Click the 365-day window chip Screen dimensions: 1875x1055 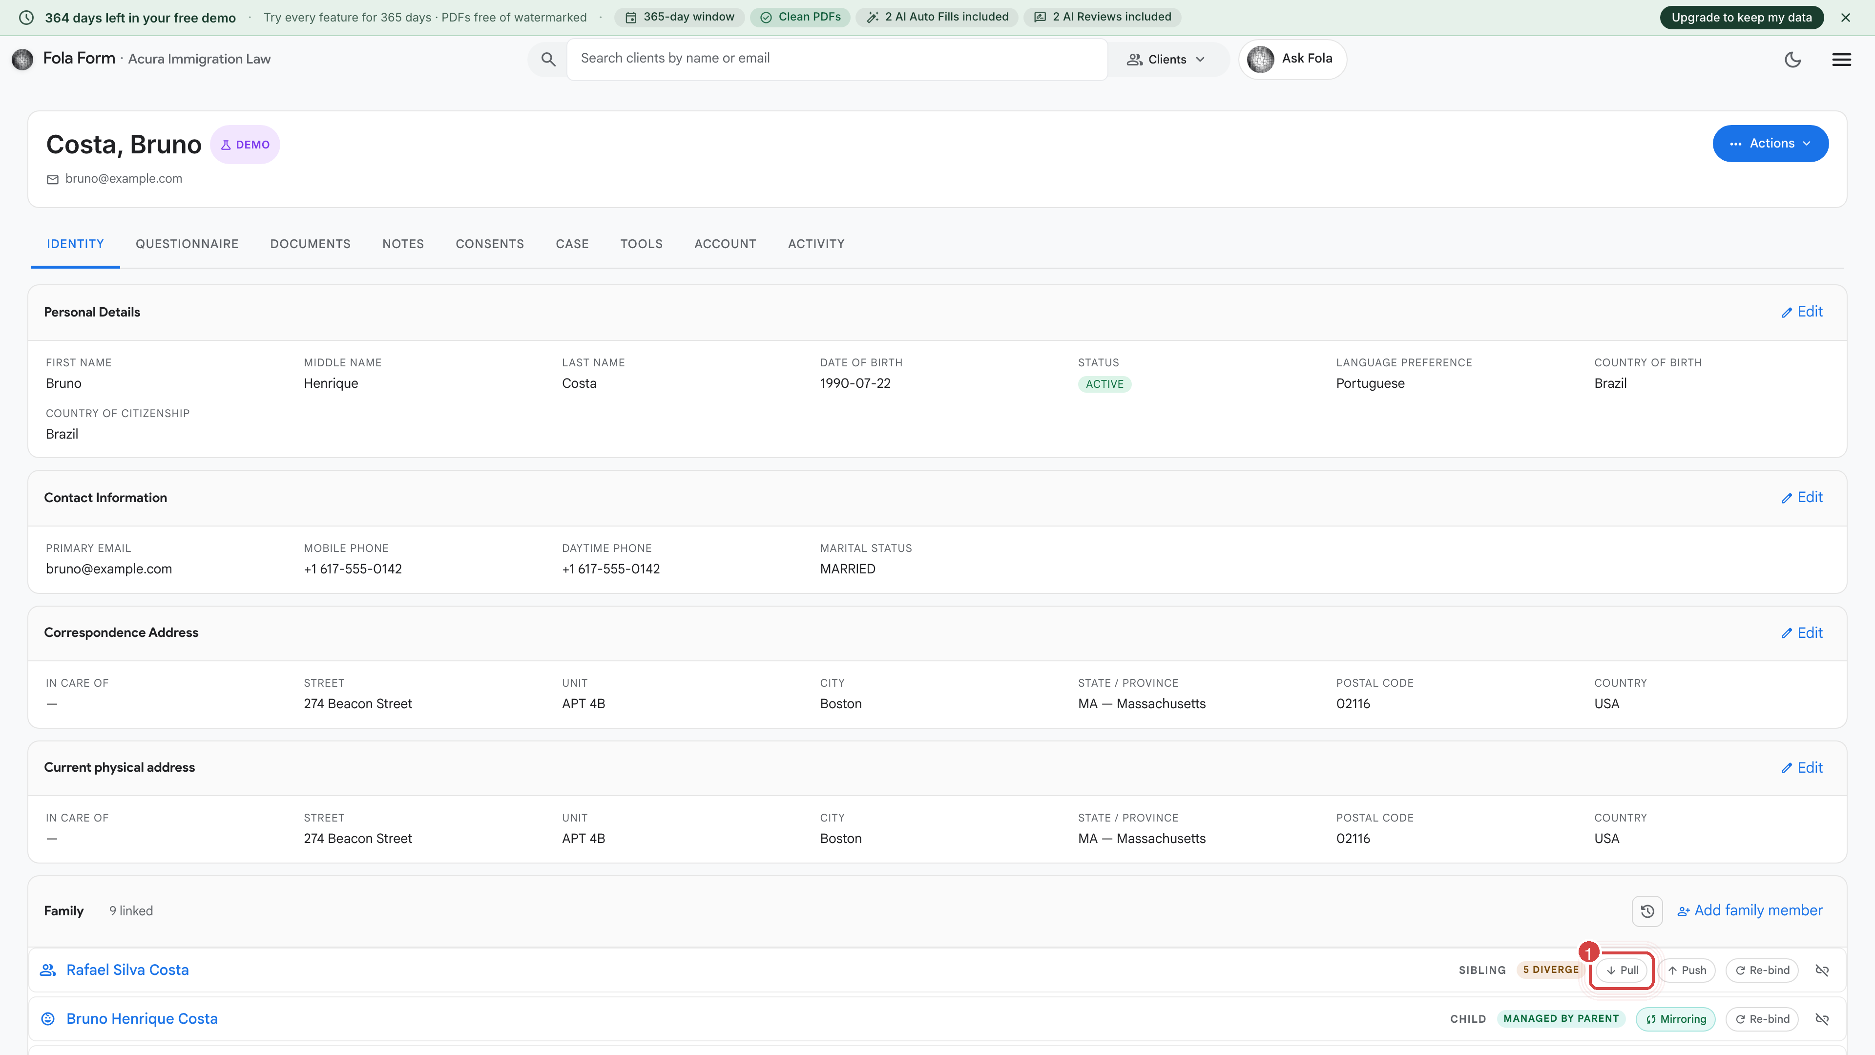pyautogui.click(x=680, y=17)
